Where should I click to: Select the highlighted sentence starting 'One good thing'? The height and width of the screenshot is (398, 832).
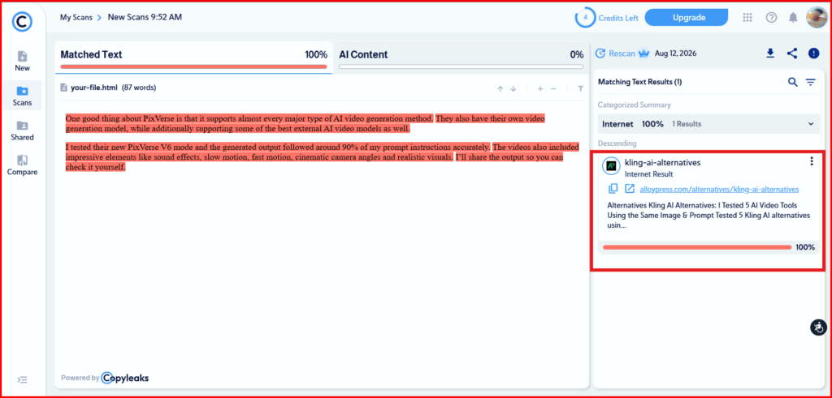pos(249,118)
